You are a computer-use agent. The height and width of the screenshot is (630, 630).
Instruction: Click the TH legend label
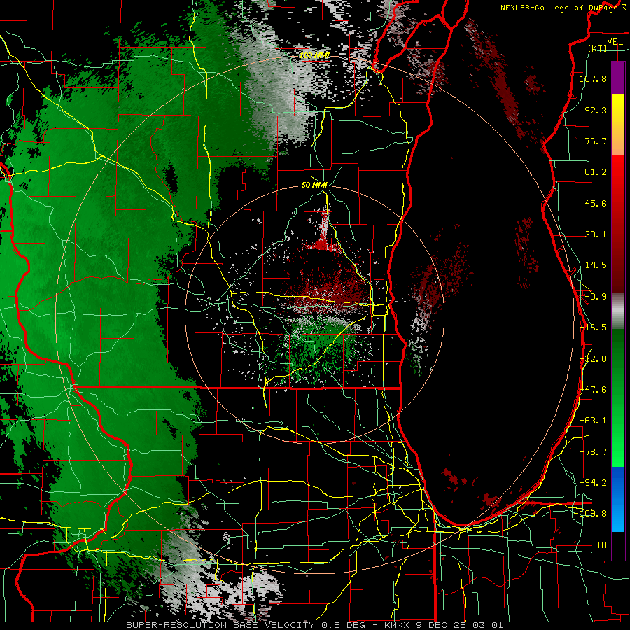tap(601, 545)
